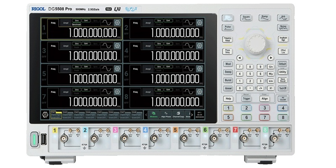Viewport: 336px width, 168px height.
Task: Select the Sine waveform hardware key
Action: click(228, 18)
